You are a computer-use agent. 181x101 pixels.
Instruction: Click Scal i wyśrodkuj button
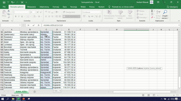[x=72, y=17]
